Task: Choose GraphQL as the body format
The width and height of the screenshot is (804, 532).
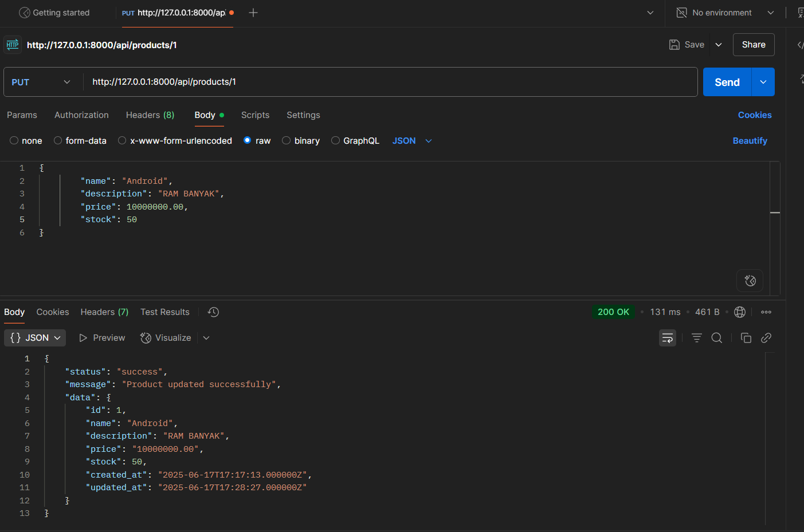Action: point(355,140)
